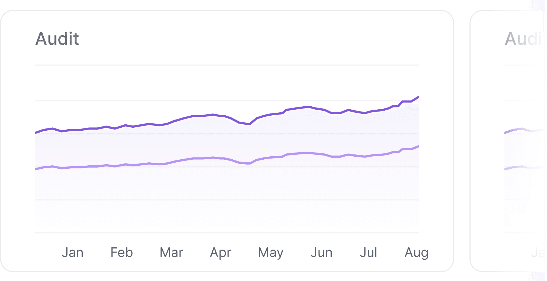Viewport: 547px width, 281px height.
Task: Click the topmost horizontal gridline of the chart
Action: pos(227,65)
